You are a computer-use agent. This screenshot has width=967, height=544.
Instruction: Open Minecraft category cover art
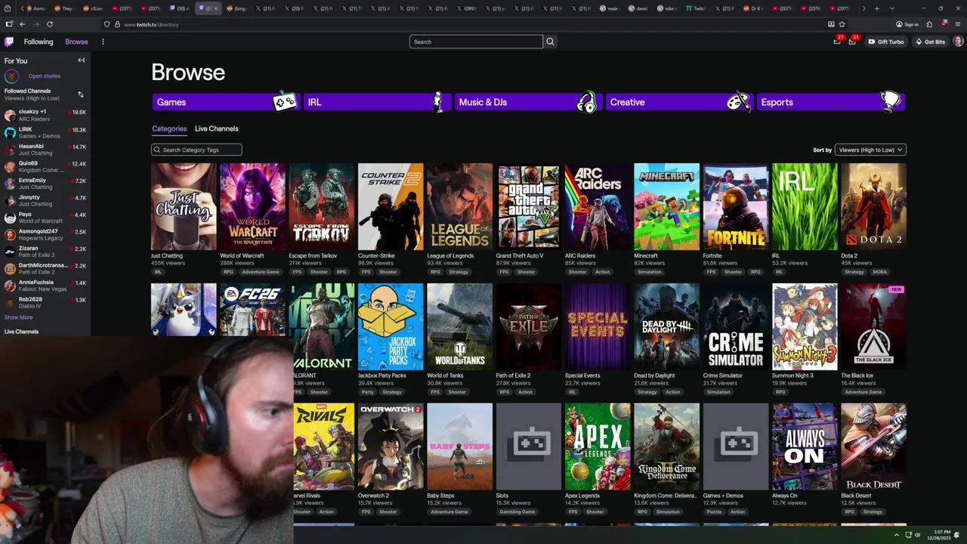(x=666, y=206)
